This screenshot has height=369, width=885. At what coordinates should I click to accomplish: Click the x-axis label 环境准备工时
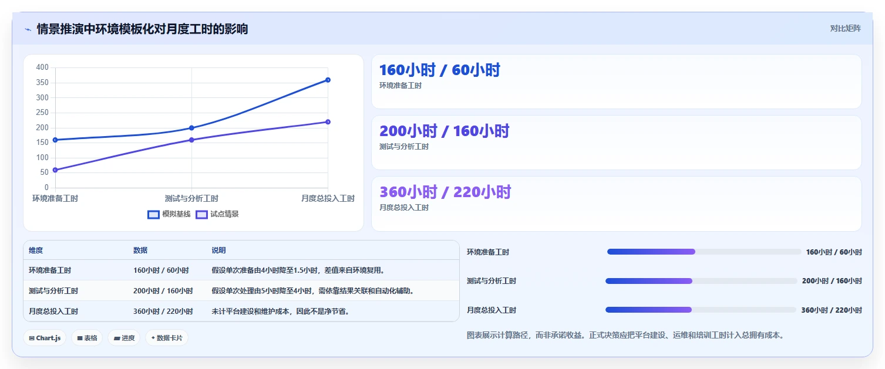pyautogui.click(x=55, y=199)
